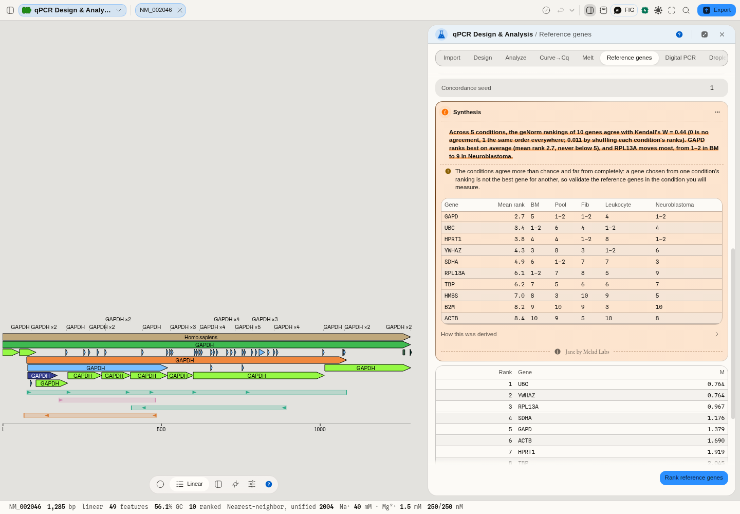Click the blue Export button
This screenshot has width=740, height=514.
(716, 10)
